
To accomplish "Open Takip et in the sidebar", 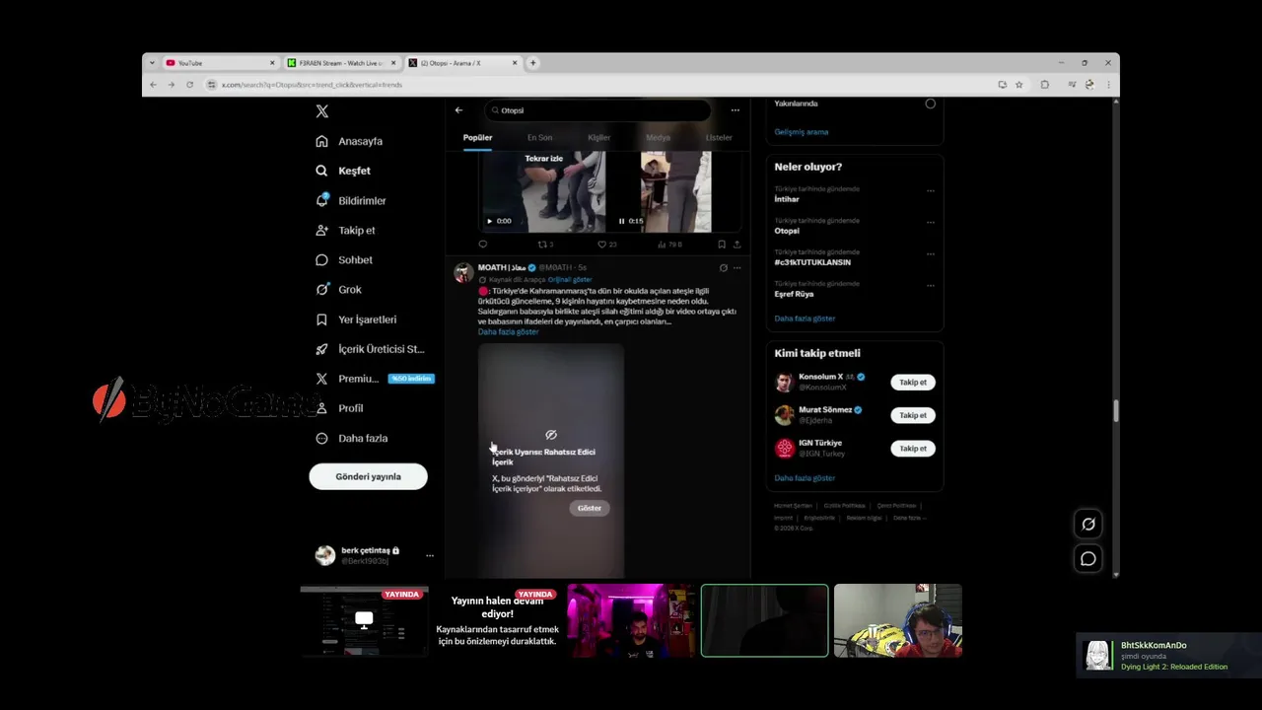I will tap(345, 230).
